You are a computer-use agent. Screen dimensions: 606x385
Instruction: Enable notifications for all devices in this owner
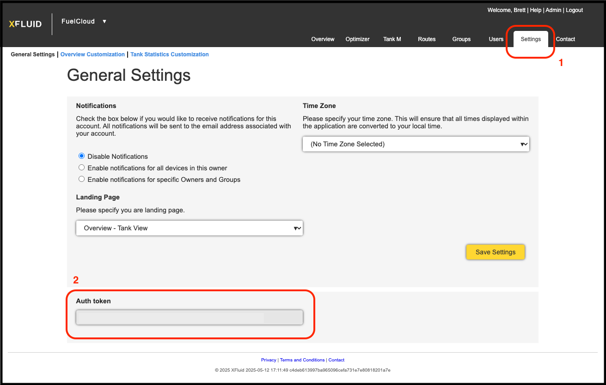[x=82, y=168]
